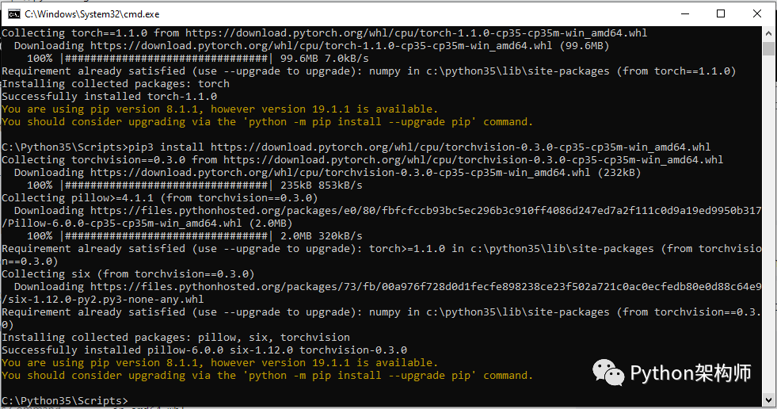Click the Pillow-6.0.0-cp35 wheel filename line

tap(147, 224)
